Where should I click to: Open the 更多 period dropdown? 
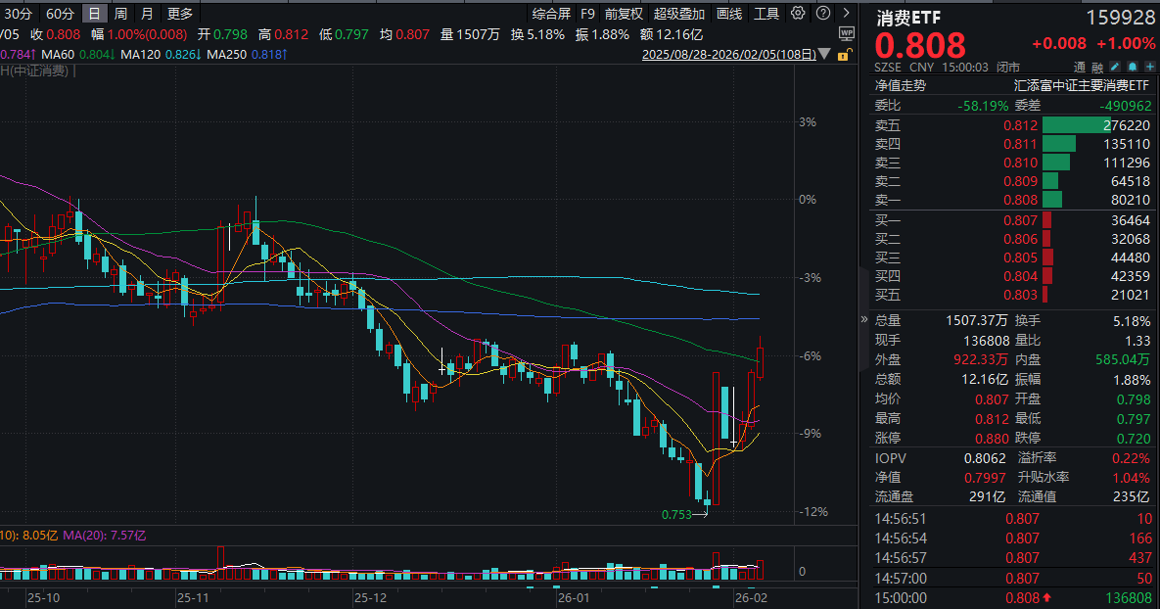tap(180, 14)
